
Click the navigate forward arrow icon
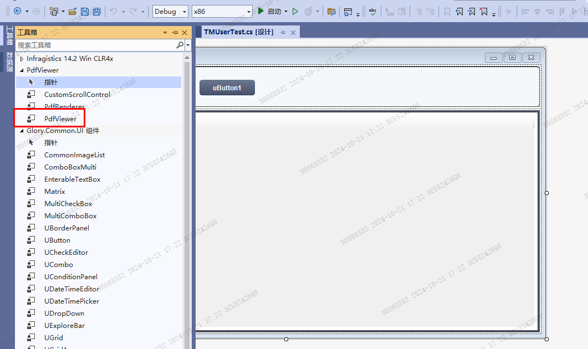coord(37,11)
